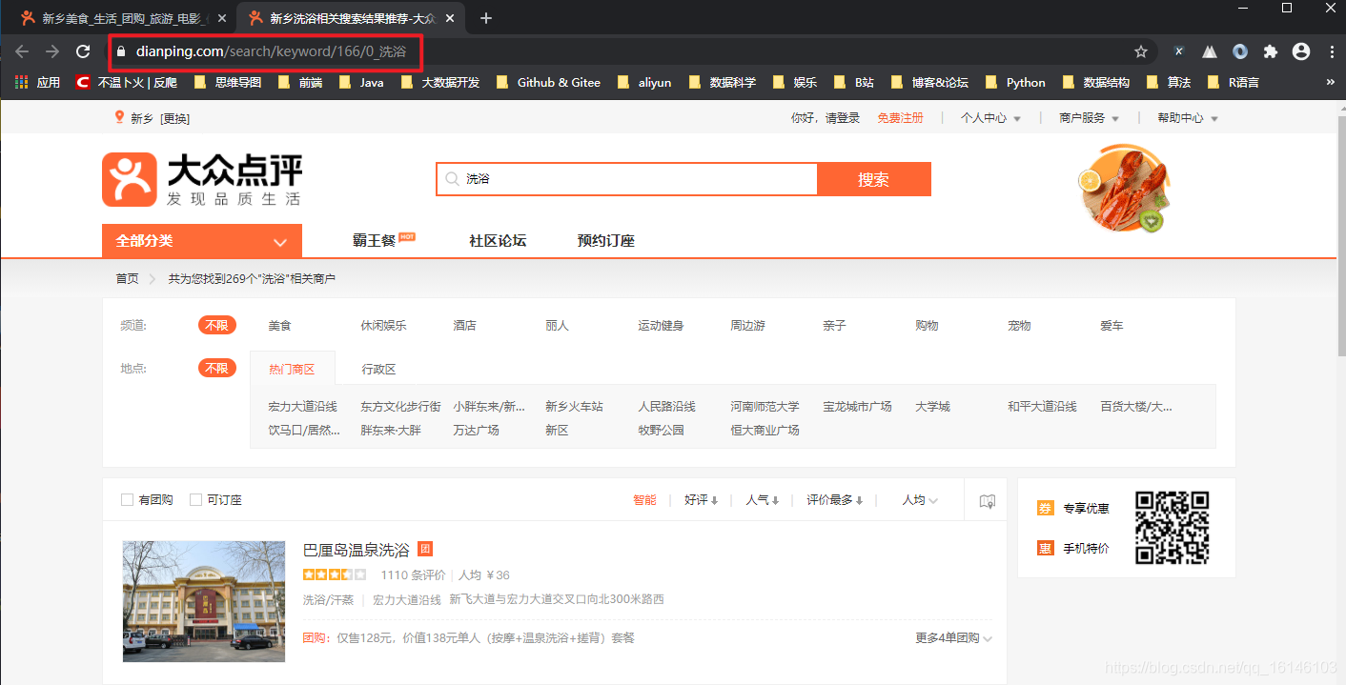Screen dimensions: 1346x685
Task: Open the Python bookmark folder
Action: pyautogui.click(x=1015, y=83)
